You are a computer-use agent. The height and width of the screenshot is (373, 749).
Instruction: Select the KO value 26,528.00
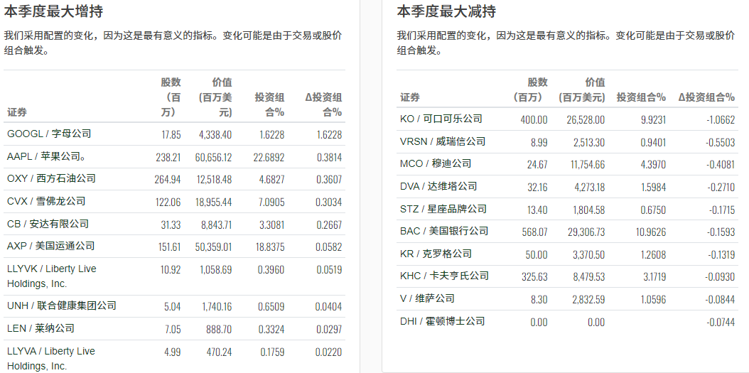click(586, 119)
